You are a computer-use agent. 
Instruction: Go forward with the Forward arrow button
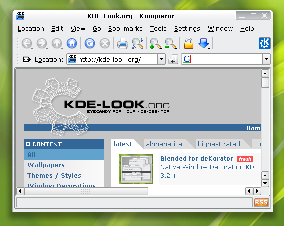[x=42, y=43]
